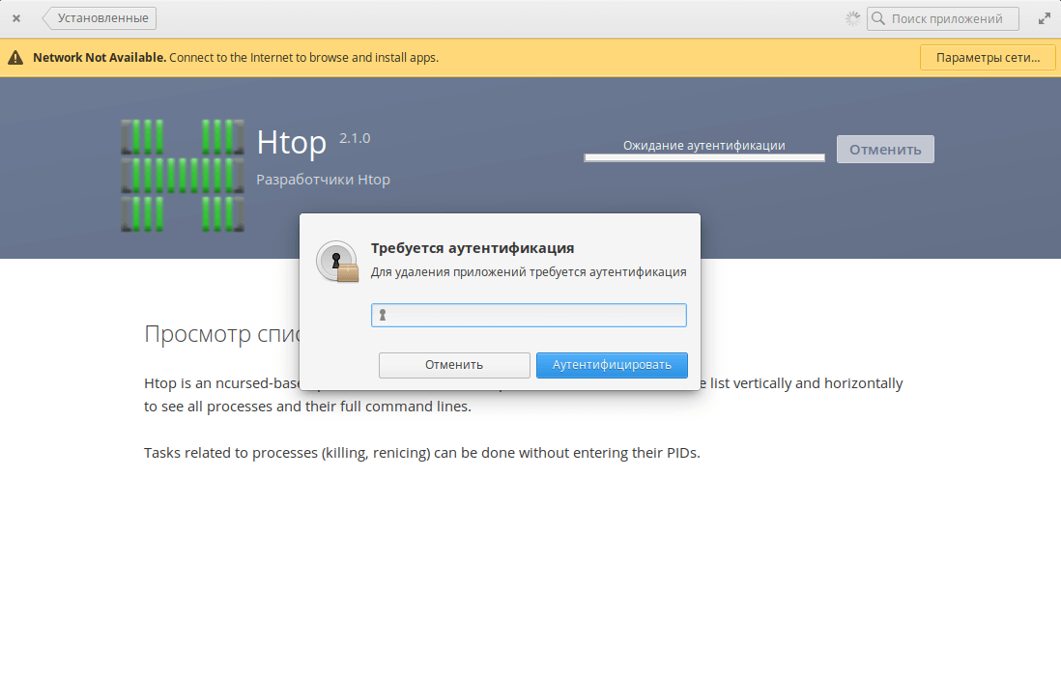Cancel the removal with header Отменить button
Image resolution: width=1061 pixels, height=674 pixels.
pyautogui.click(x=885, y=150)
